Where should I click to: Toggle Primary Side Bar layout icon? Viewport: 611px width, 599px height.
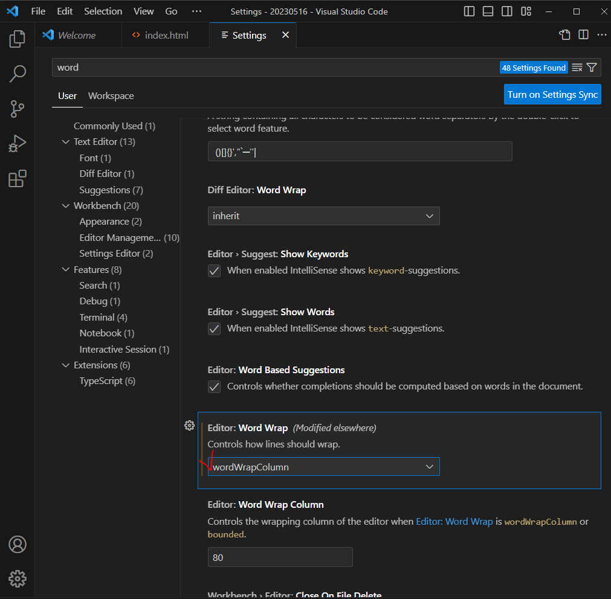point(469,11)
